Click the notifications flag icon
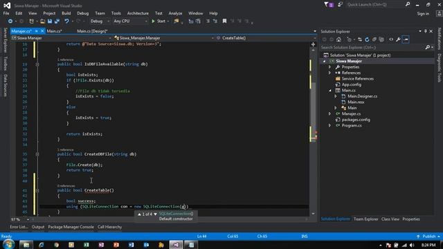This screenshot has height=249, width=443. pos(329,5)
